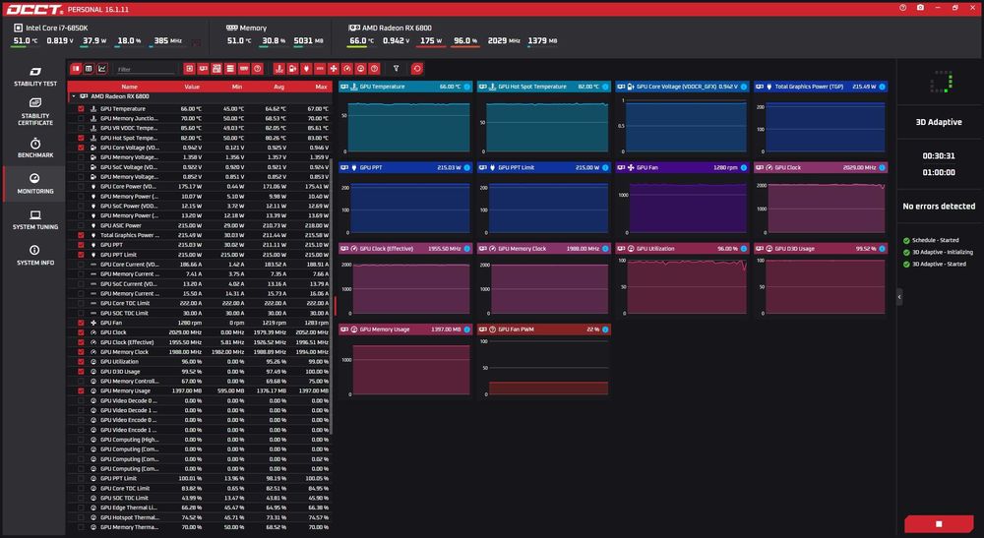Click the sensor table vertical scrollbar
984x538 pixels.
(331, 297)
